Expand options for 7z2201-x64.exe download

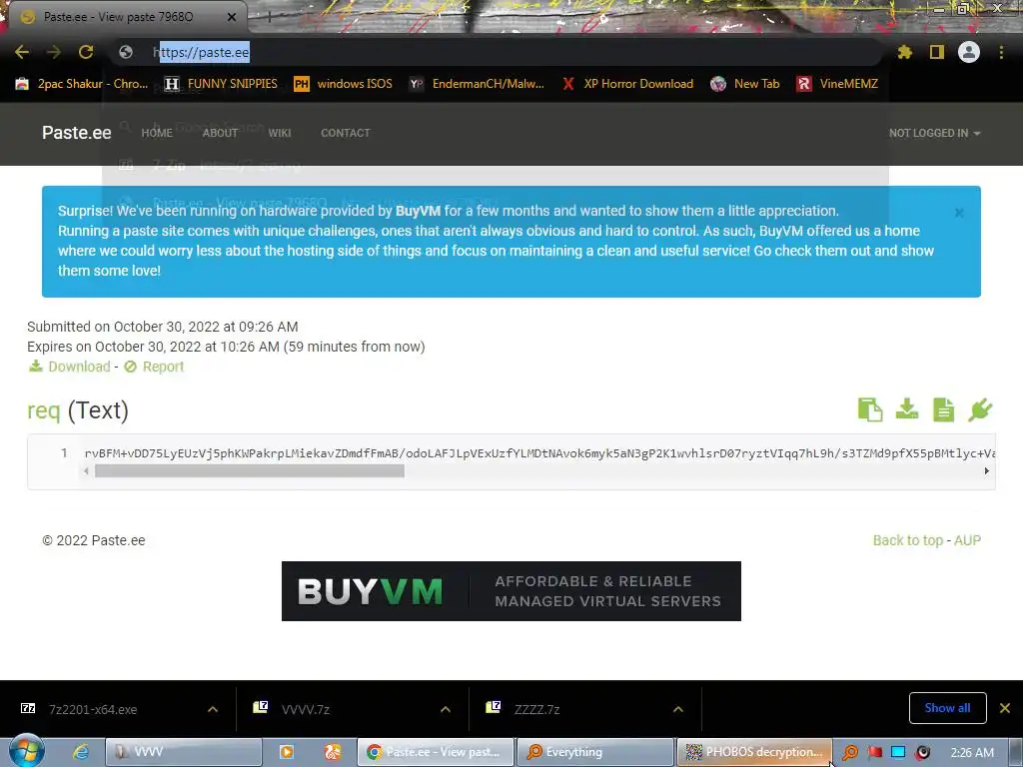pyautogui.click(x=213, y=710)
